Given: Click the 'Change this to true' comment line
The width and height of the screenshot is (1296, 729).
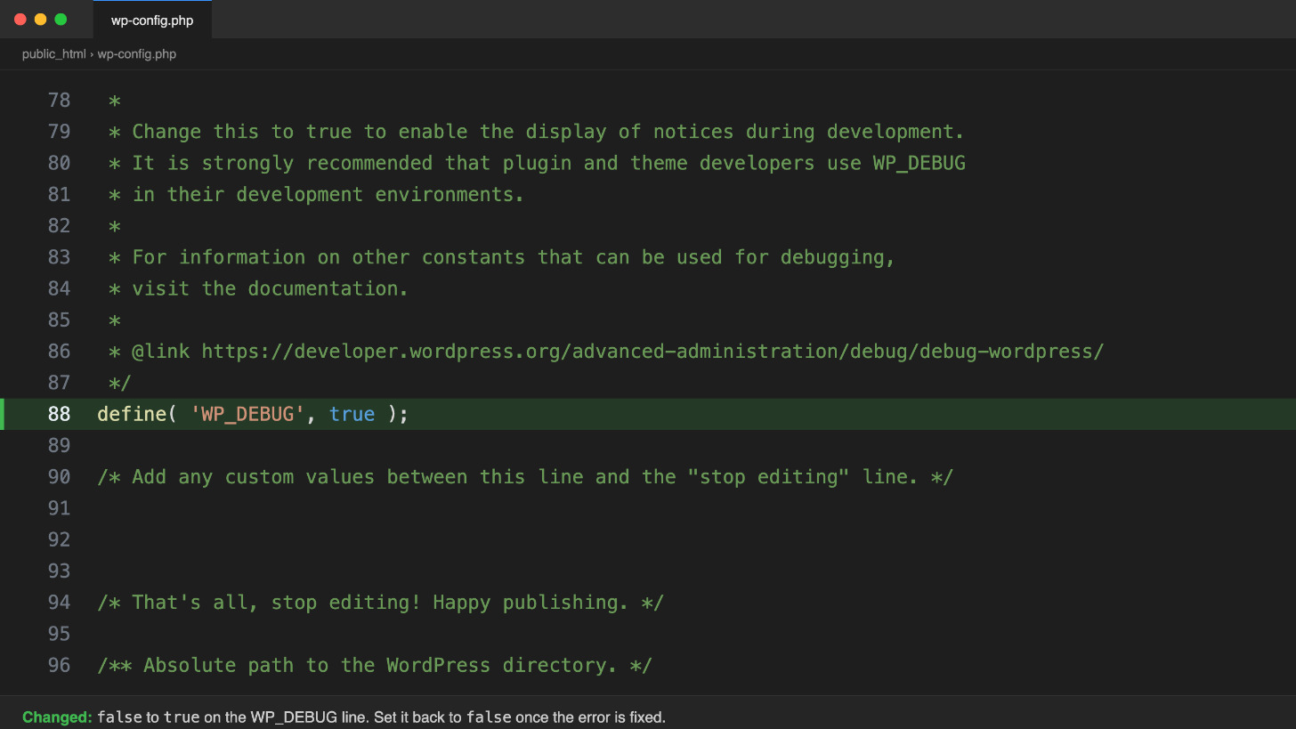Looking at the screenshot, I should coord(536,132).
